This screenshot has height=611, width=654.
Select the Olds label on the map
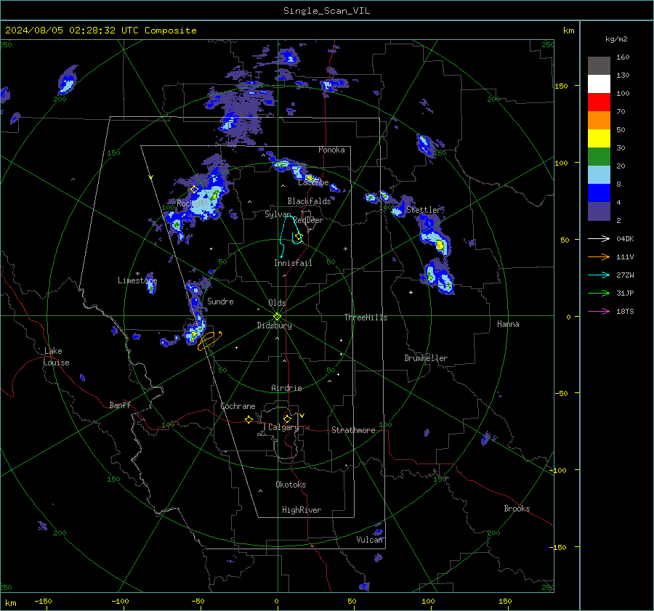tap(277, 303)
